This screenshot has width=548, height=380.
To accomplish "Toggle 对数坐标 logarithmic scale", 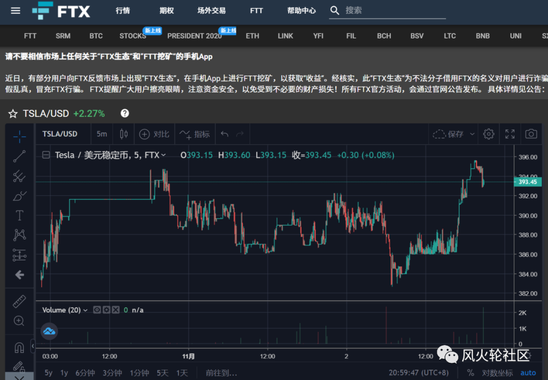I will point(497,373).
